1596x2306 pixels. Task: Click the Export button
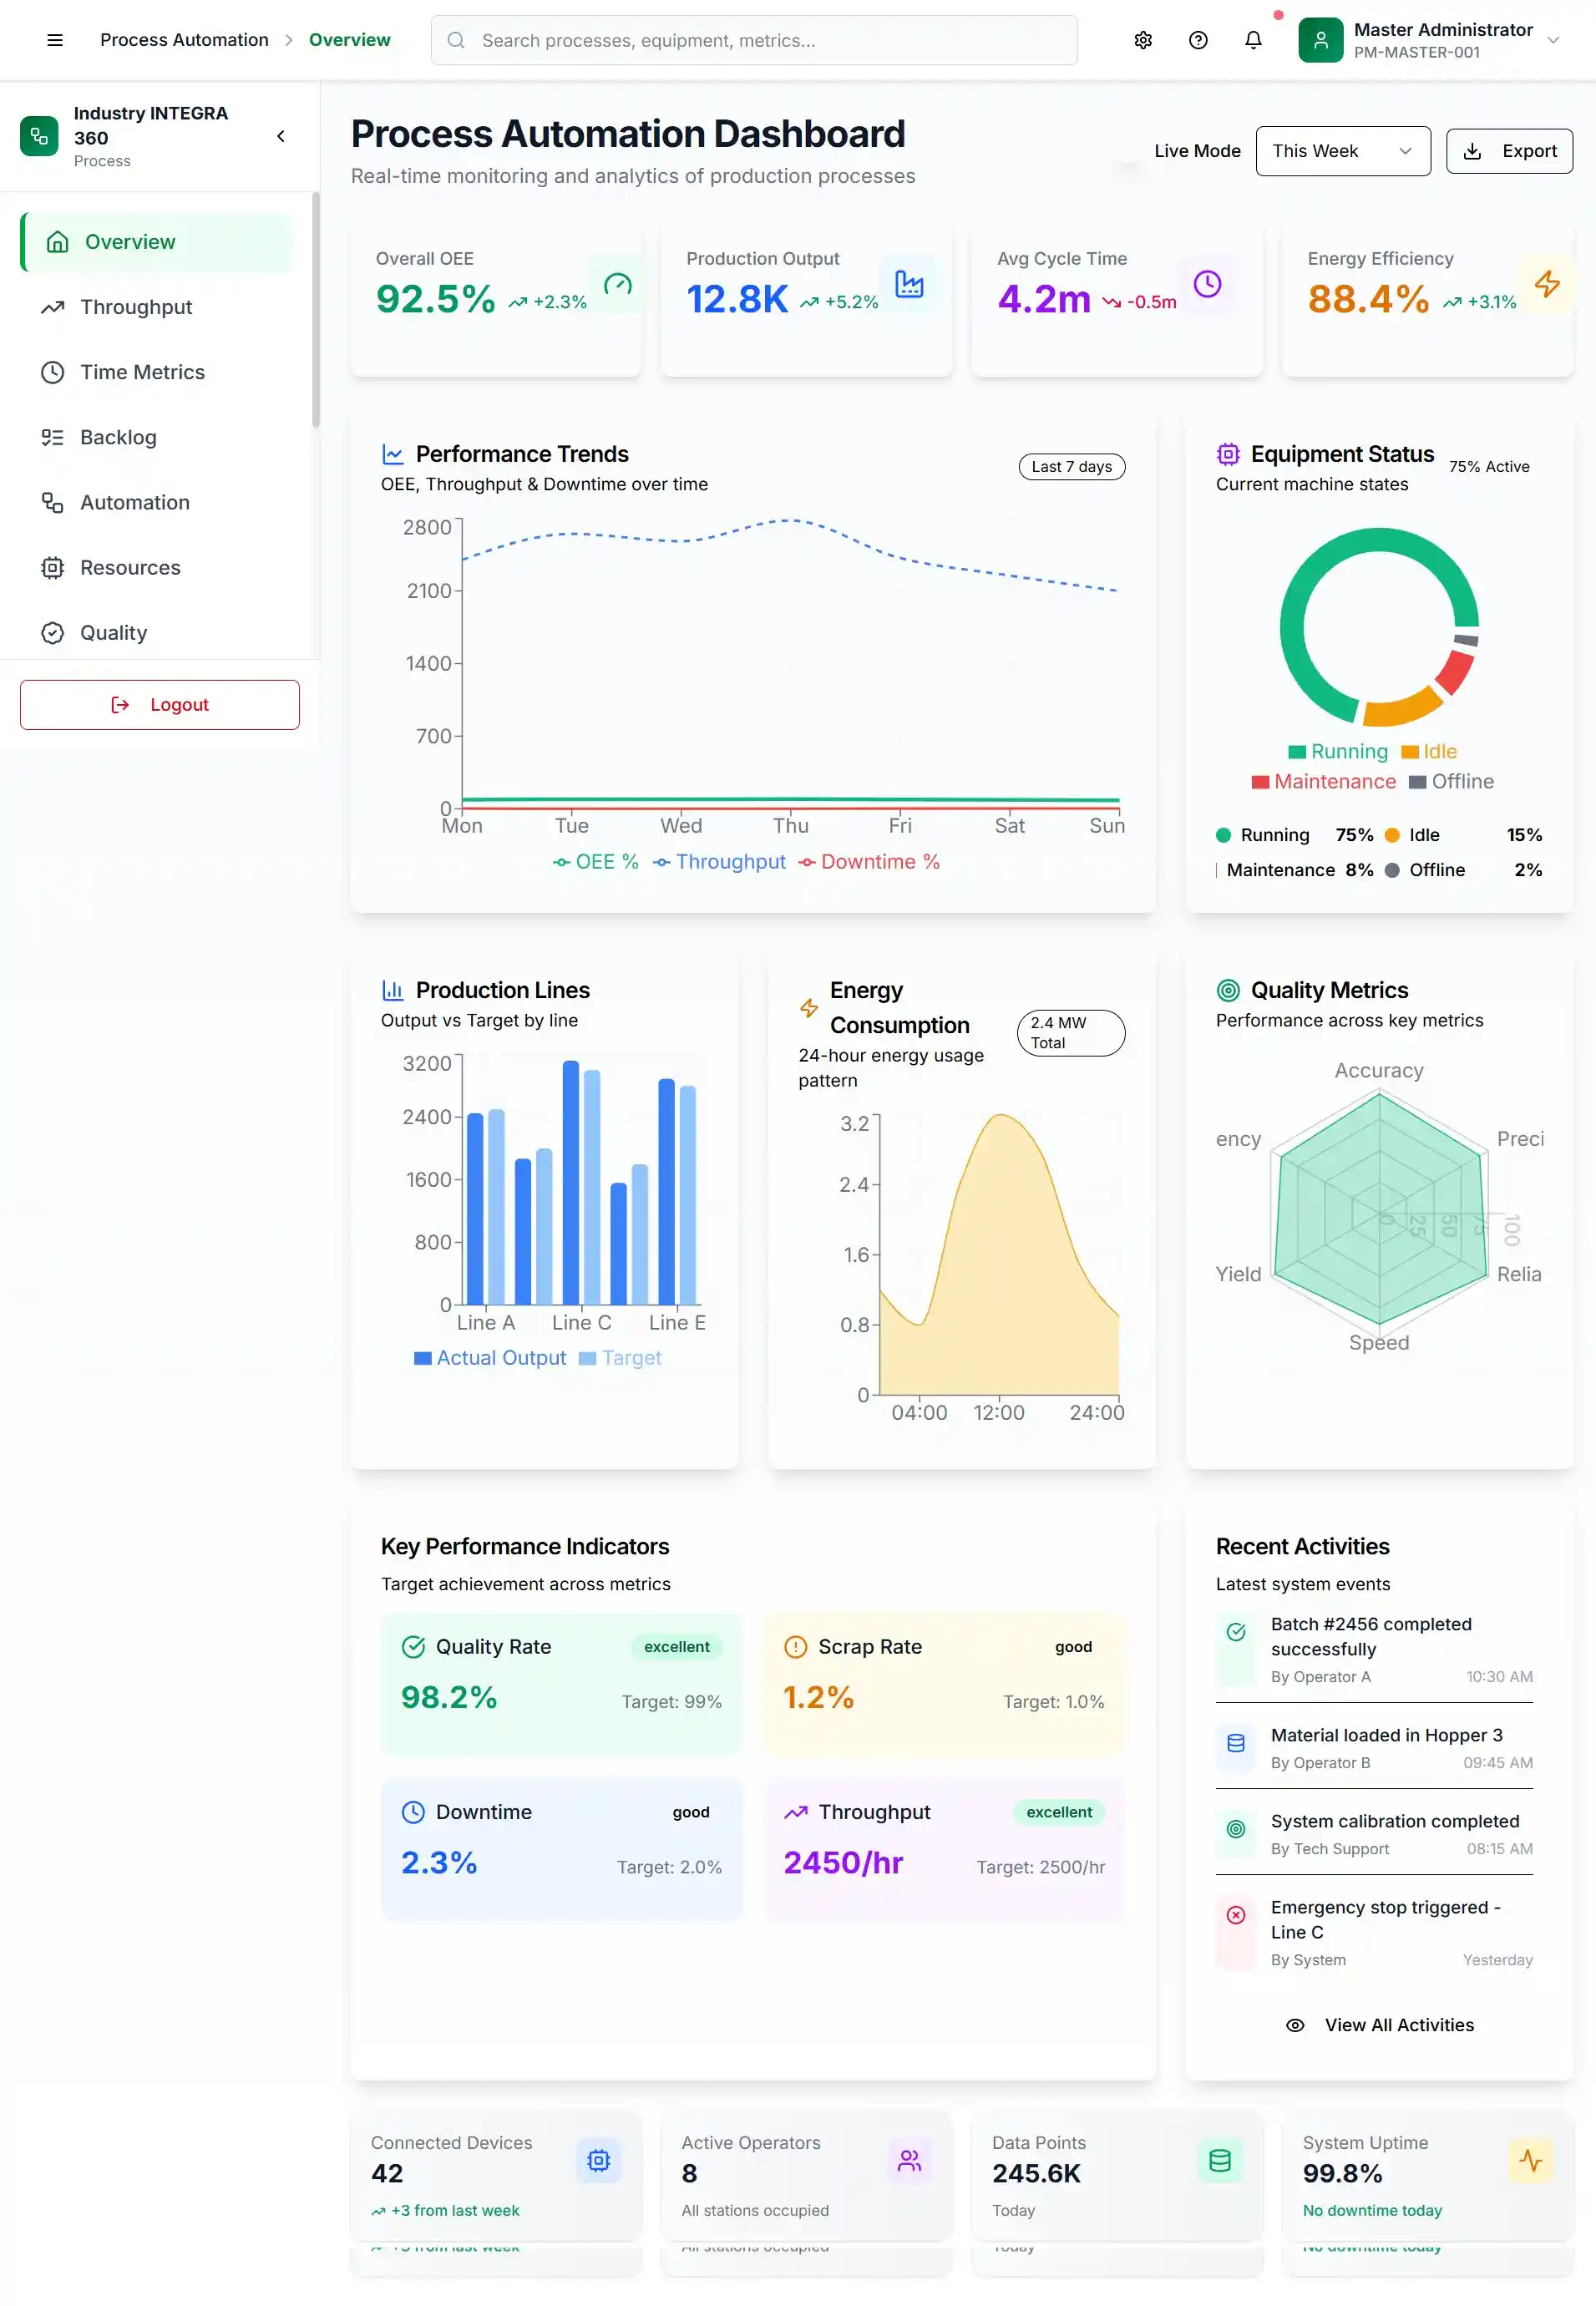click(1509, 151)
